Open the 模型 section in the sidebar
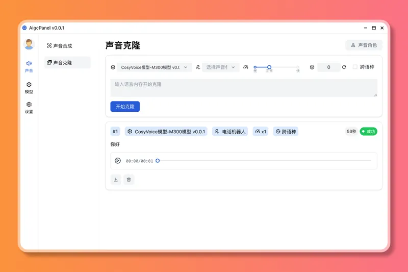The image size is (408, 272). pyautogui.click(x=29, y=87)
